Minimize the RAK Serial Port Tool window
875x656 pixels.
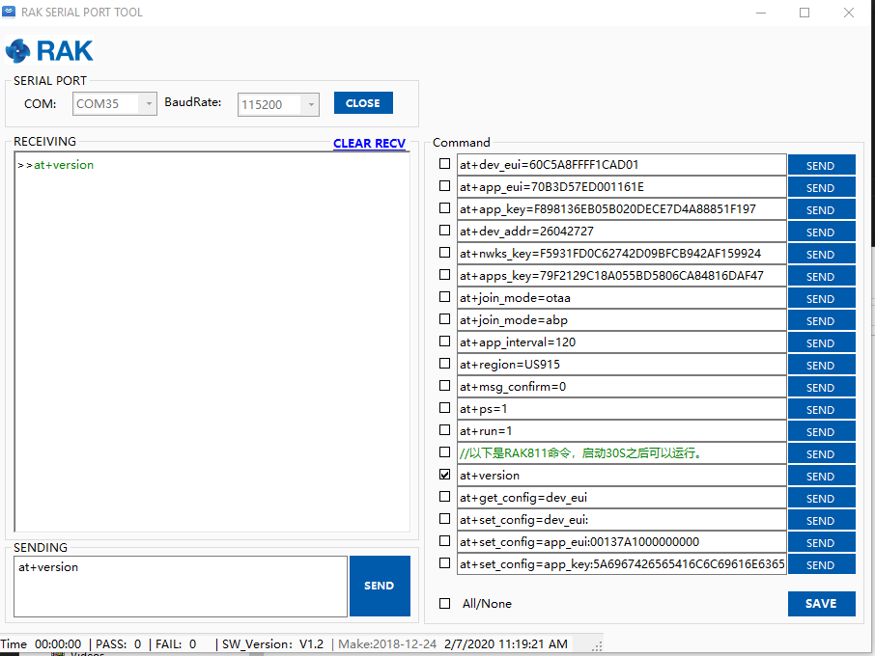point(760,13)
